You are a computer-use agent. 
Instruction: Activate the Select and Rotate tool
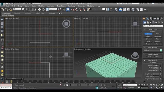[x=43, y=9]
